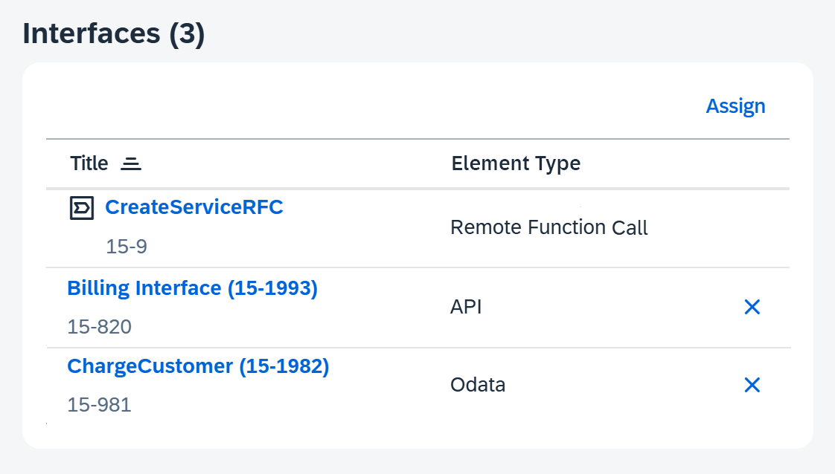Open the Billing Interface (15-1993) link
This screenshot has height=474, width=835.
click(x=192, y=288)
